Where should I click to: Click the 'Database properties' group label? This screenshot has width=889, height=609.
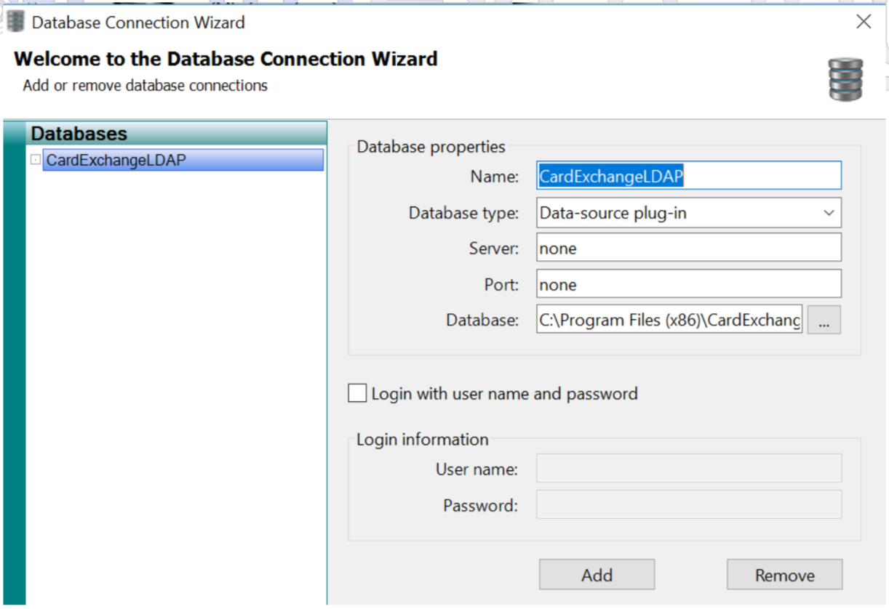pos(431,147)
